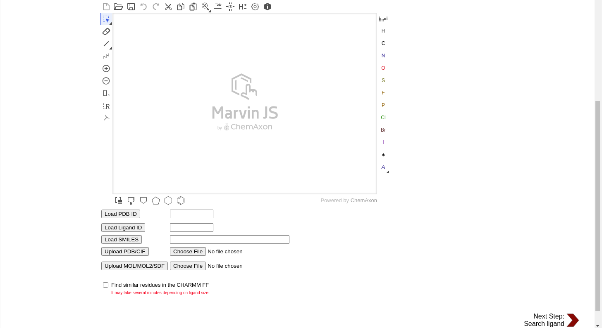The height and width of the screenshot is (328, 602).
Task: Click the Undo arrow icon
Action: 143,7
